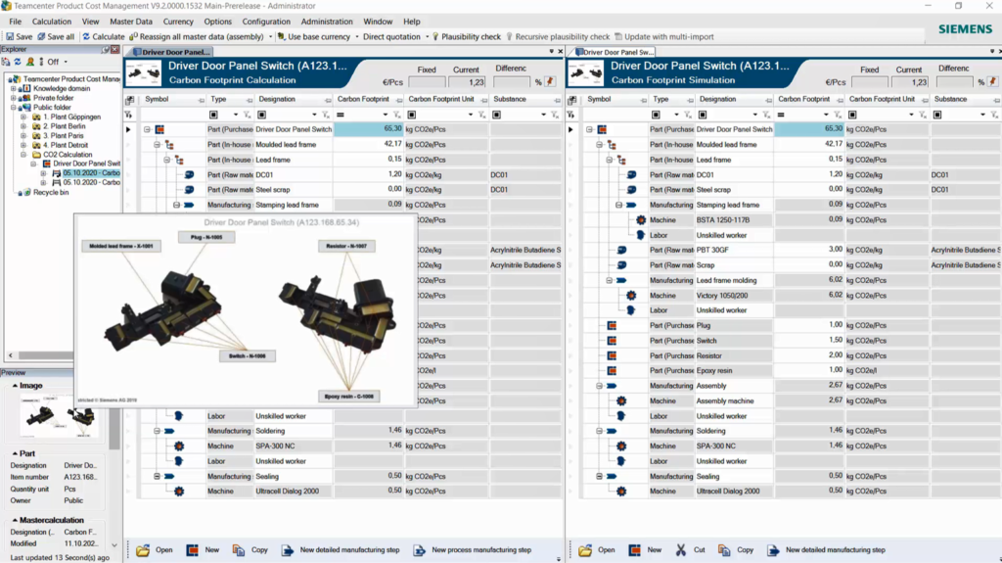This screenshot has height=563, width=1002.
Task: Collapse the CO2 Calculation folder
Action: coord(23,154)
